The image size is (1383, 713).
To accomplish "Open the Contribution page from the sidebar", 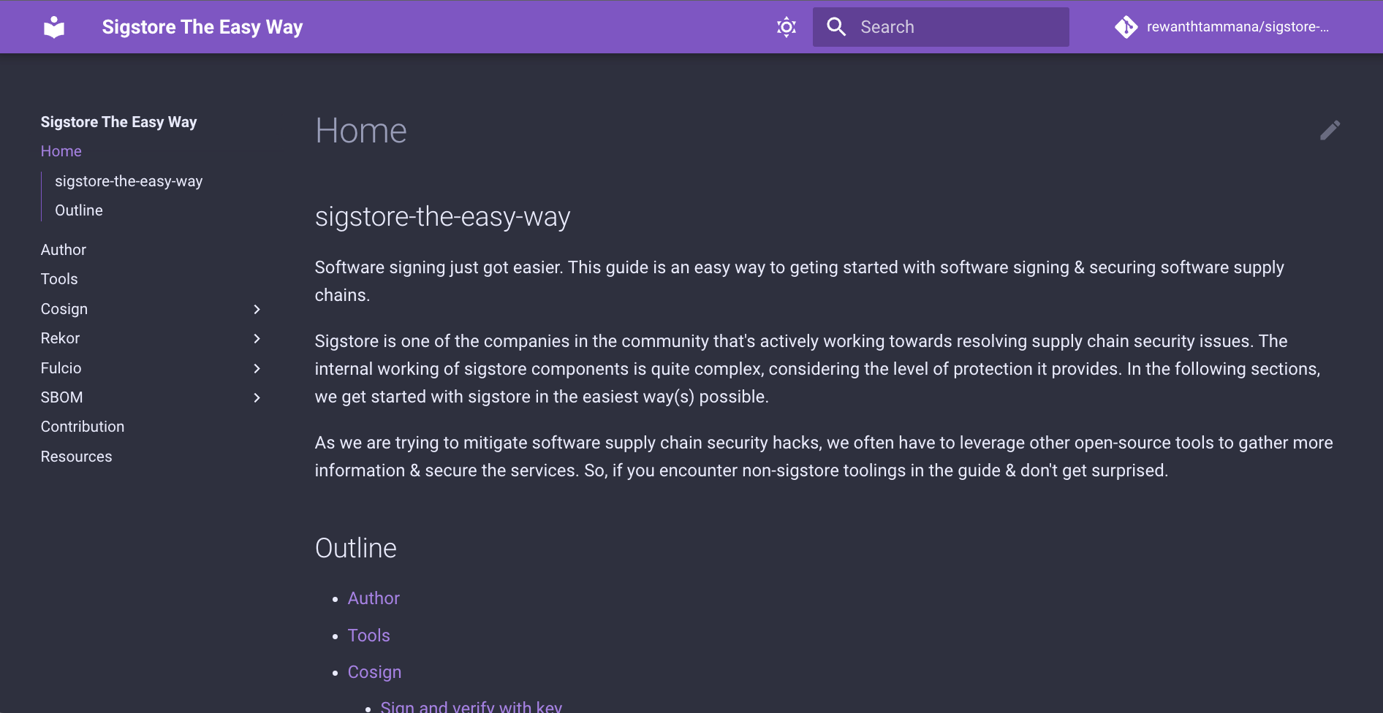I will click(x=83, y=426).
